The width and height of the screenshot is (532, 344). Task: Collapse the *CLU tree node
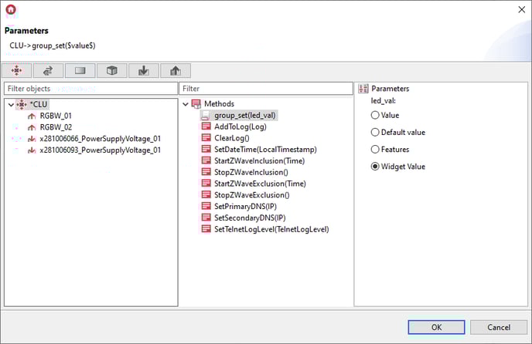coord(9,104)
